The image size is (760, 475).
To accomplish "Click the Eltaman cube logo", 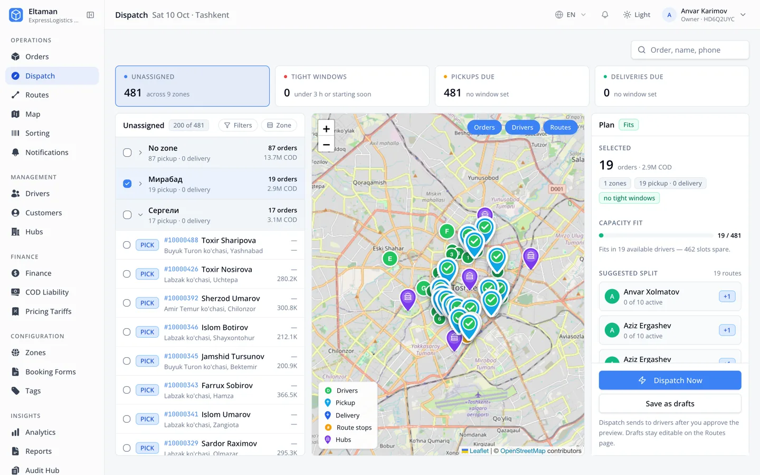I will (x=16, y=15).
